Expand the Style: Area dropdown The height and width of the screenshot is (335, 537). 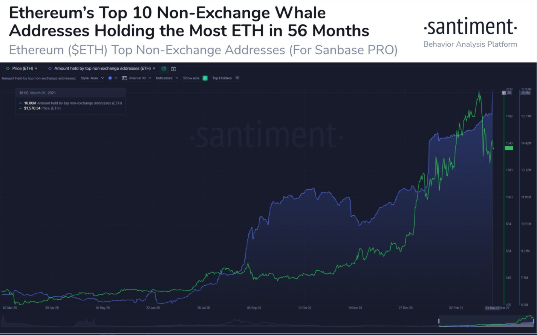tap(92, 78)
